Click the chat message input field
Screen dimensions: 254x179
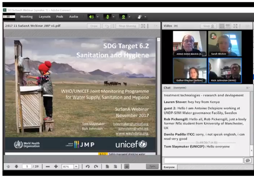pyautogui.click(x=203, y=160)
